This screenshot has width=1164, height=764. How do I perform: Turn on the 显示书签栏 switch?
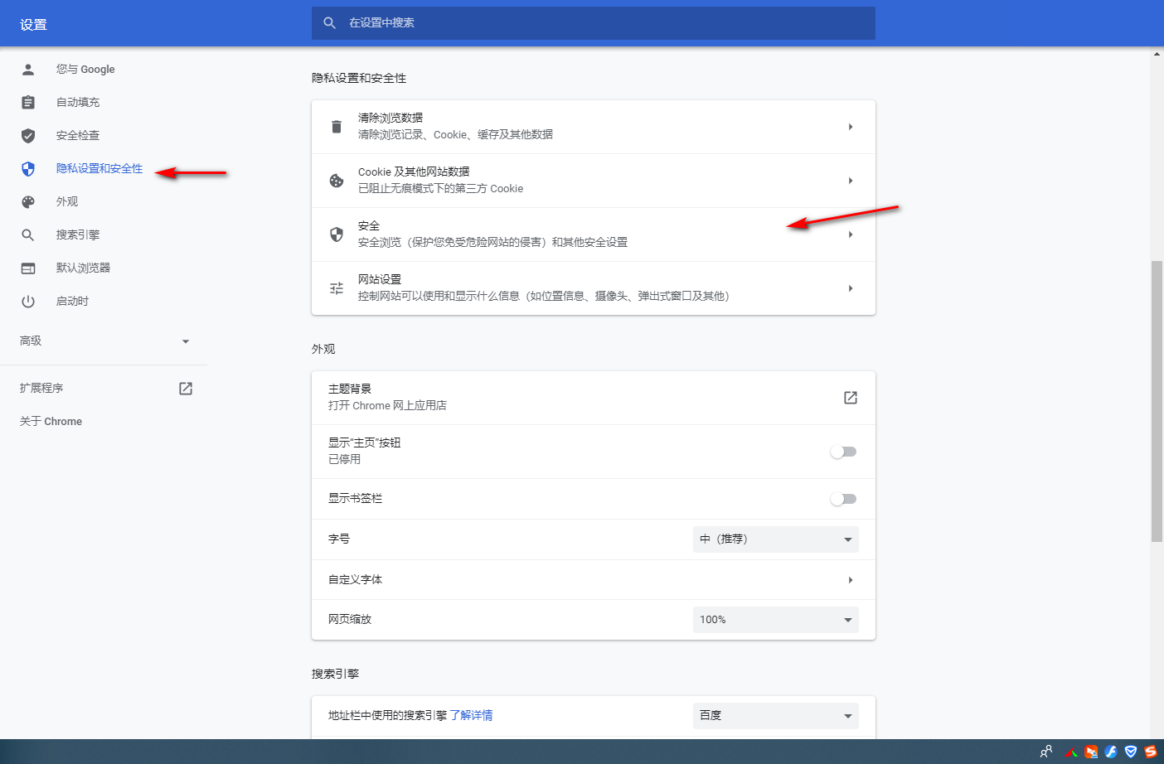(x=843, y=498)
